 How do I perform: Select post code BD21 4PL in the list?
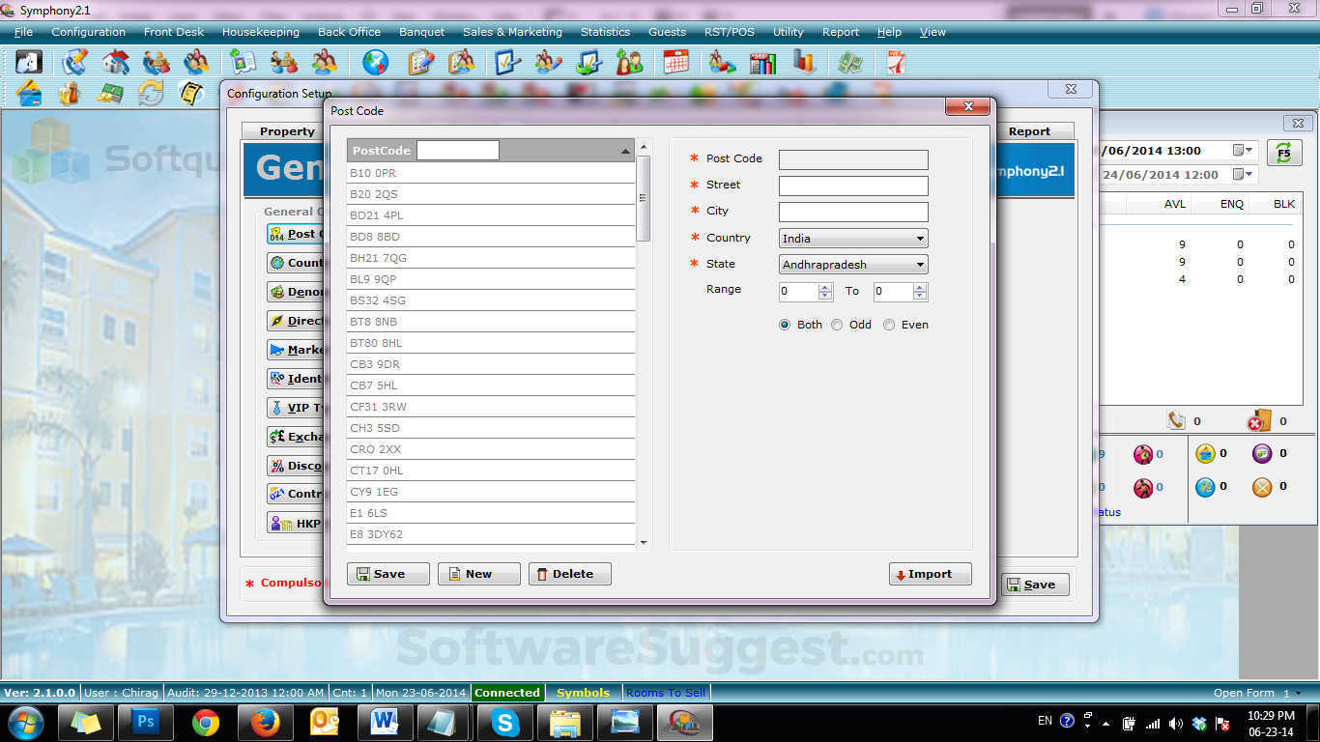point(491,215)
